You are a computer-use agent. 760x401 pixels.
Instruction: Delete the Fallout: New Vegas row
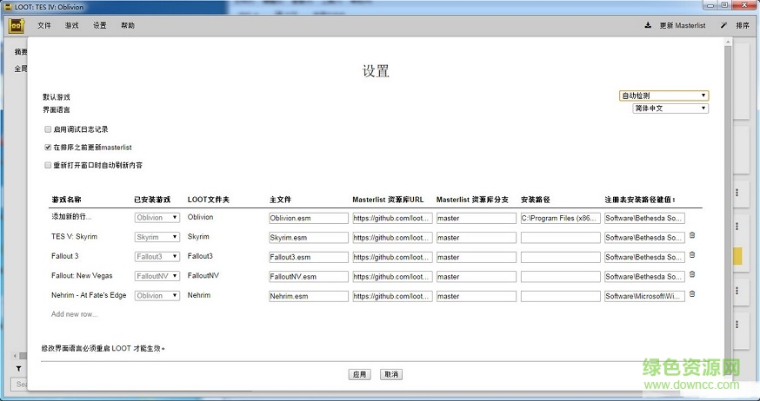[692, 274]
